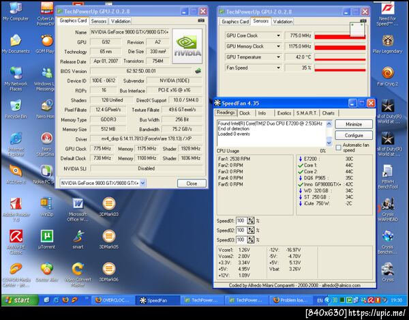Image resolution: width=409 pixels, height=320 pixels.
Task: Click the Fan Speed red graph bar
Action: point(340,70)
